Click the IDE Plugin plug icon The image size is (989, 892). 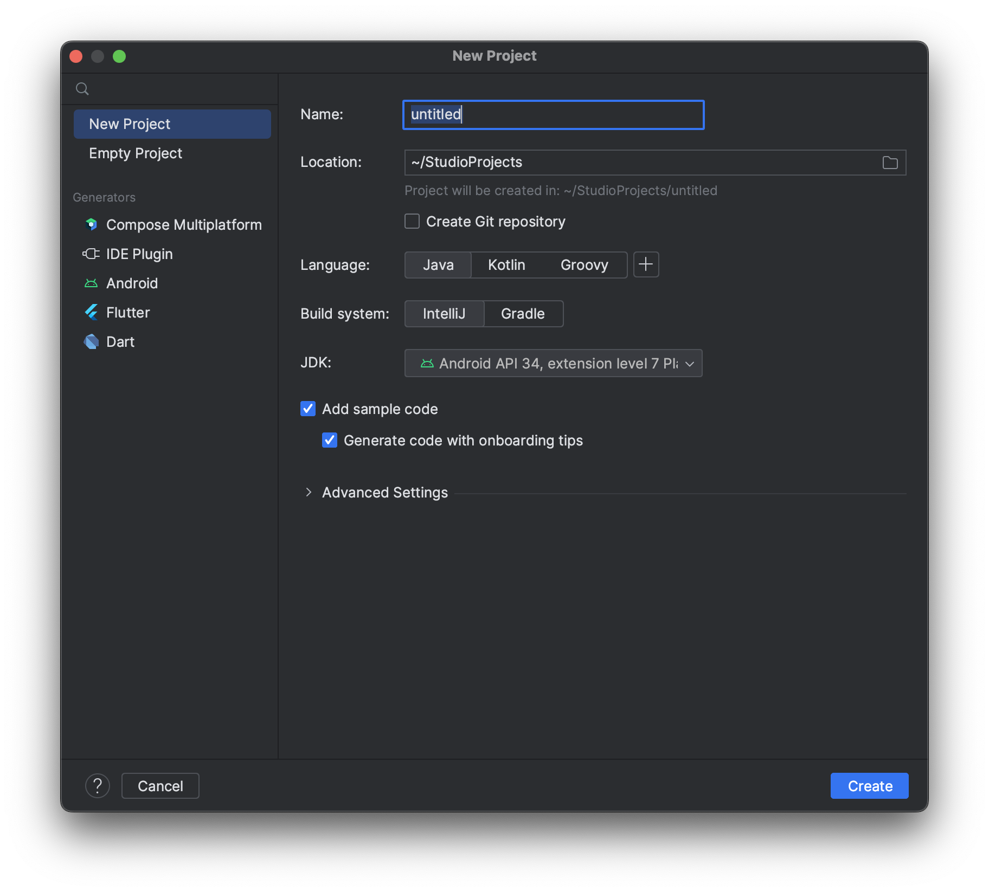91,254
